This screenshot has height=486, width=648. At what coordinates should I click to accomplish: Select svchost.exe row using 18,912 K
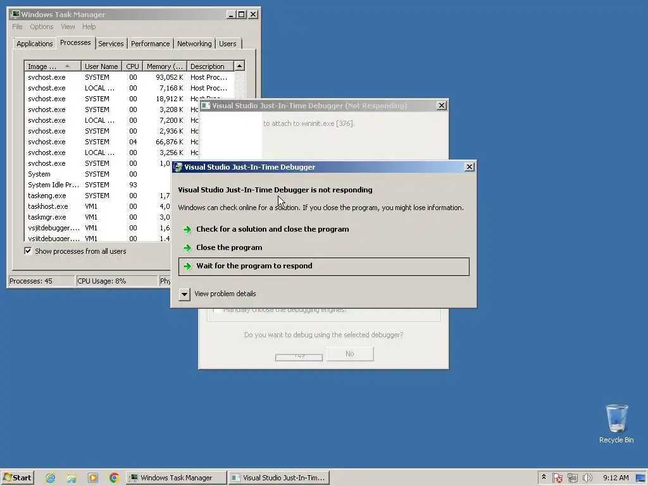(x=111, y=99)
